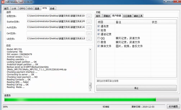
Task: Click the 引导文件 path field
Action: (56, 16)
